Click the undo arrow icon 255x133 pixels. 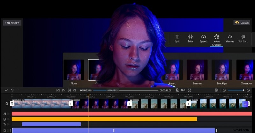click(12, 90)
